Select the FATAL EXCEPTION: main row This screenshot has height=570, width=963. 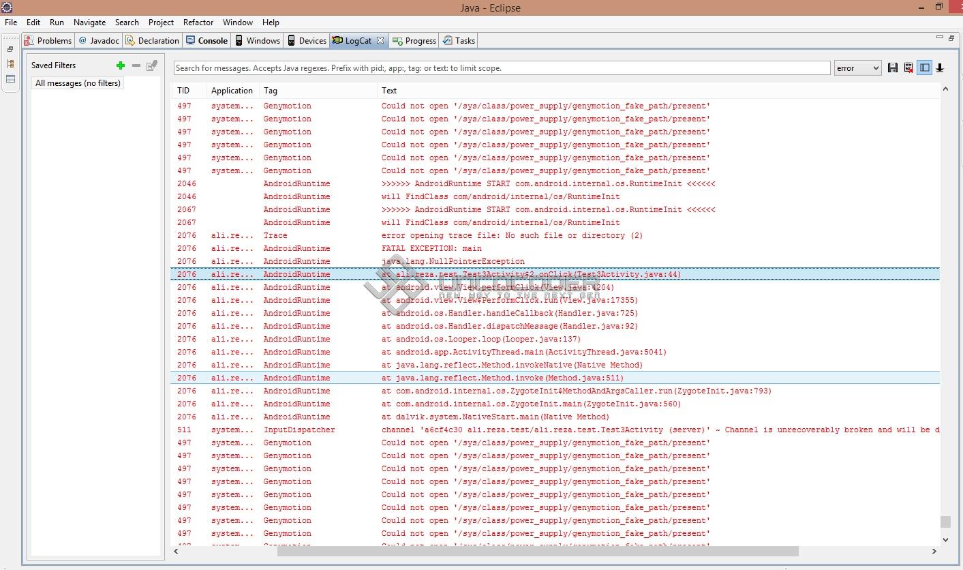pos(555,248)
